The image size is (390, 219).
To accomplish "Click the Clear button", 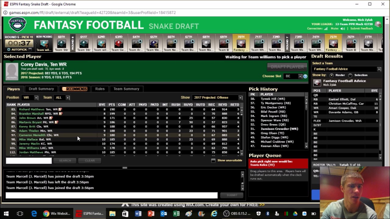I will [x=90, y=161].
